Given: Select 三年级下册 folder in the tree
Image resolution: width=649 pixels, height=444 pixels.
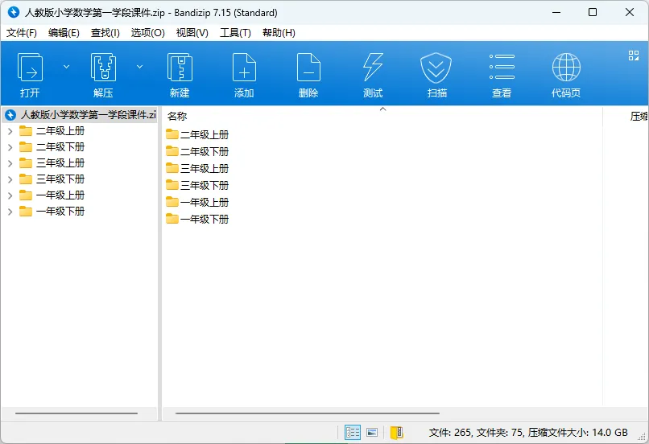Looking at the screenshot, I should click(x=52, y=179).
